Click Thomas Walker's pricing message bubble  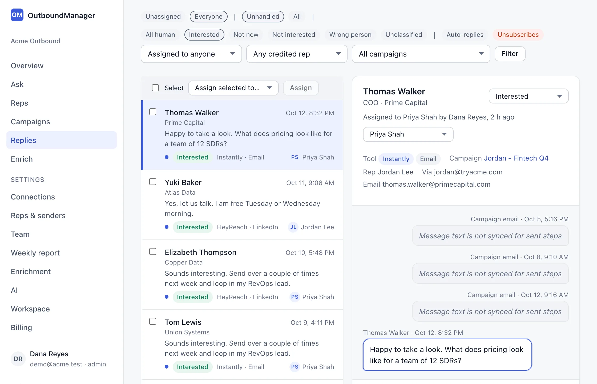pyautogui.click(x=447, y=355)
